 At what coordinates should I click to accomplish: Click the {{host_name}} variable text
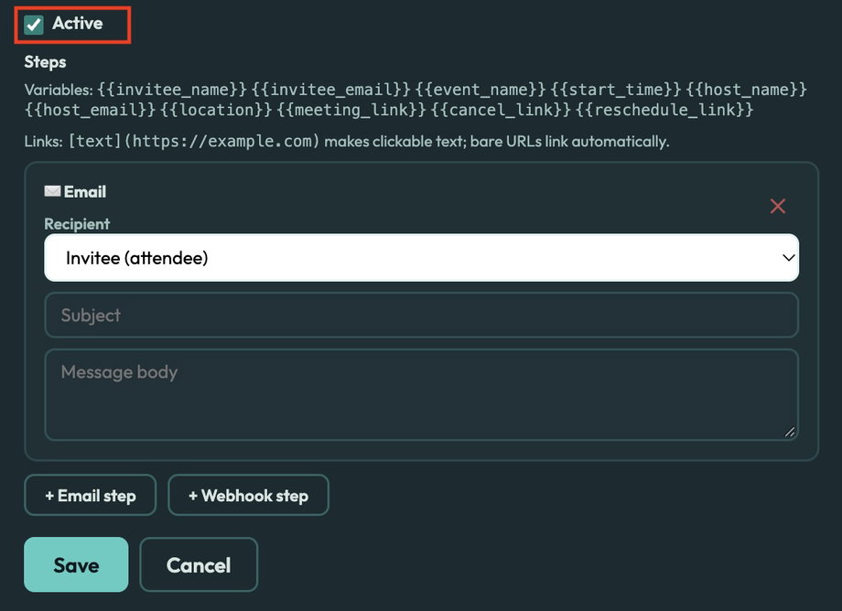[x=747, y=89]
